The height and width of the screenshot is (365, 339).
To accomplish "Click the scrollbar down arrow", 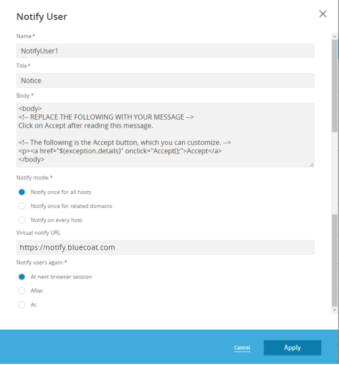I will pos(335,310).
